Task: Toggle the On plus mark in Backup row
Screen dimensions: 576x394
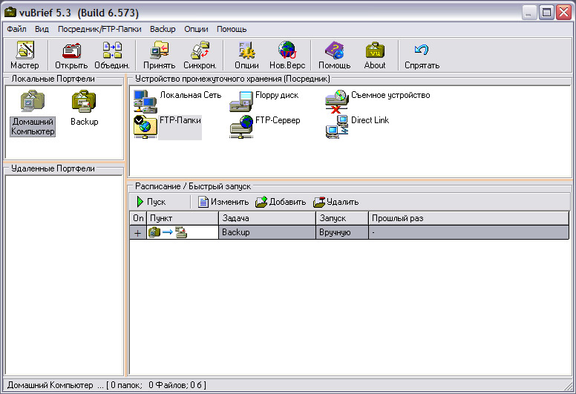Action: tap(138, 233)
